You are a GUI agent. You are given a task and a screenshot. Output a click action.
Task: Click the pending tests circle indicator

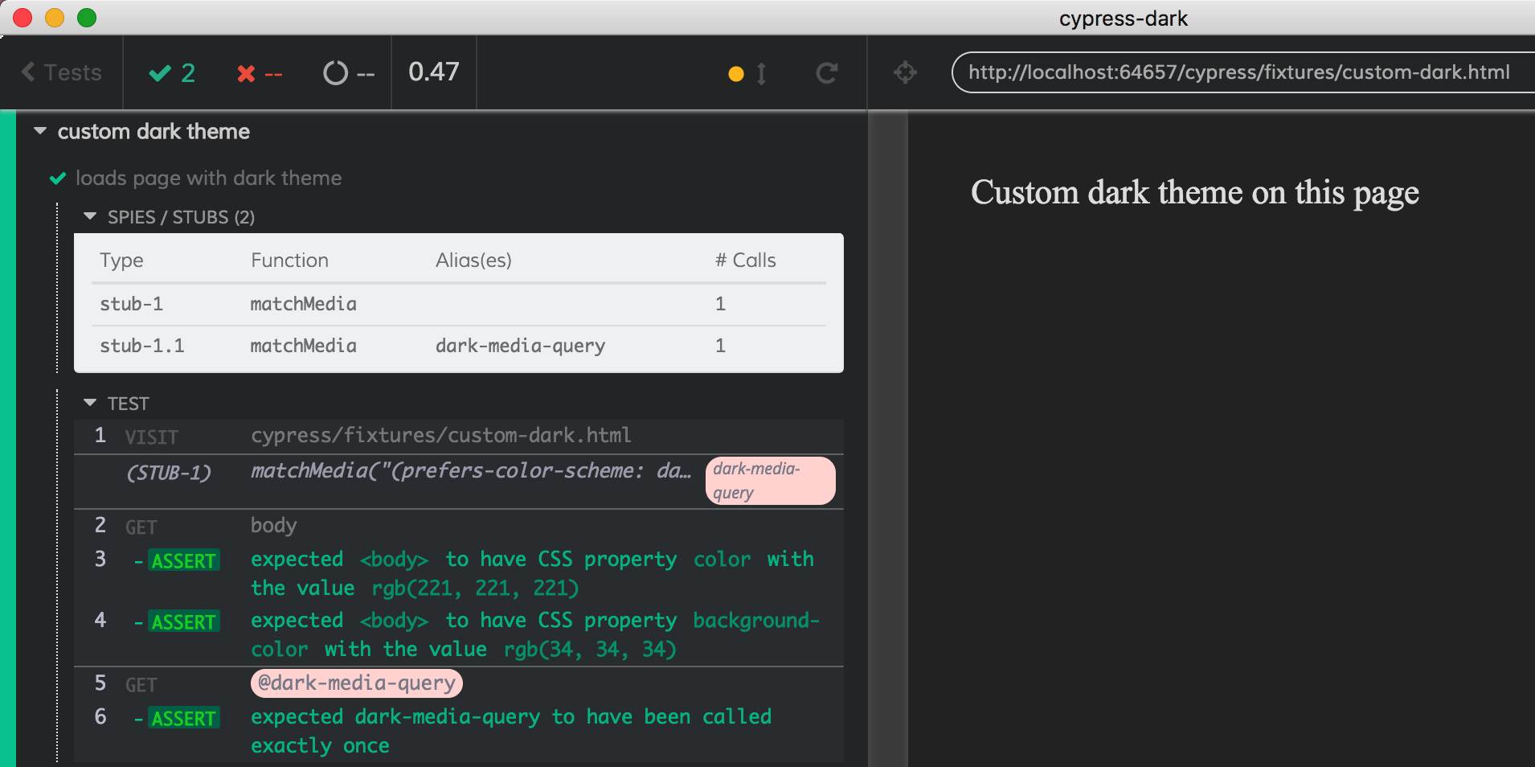[x=349, y=74]
